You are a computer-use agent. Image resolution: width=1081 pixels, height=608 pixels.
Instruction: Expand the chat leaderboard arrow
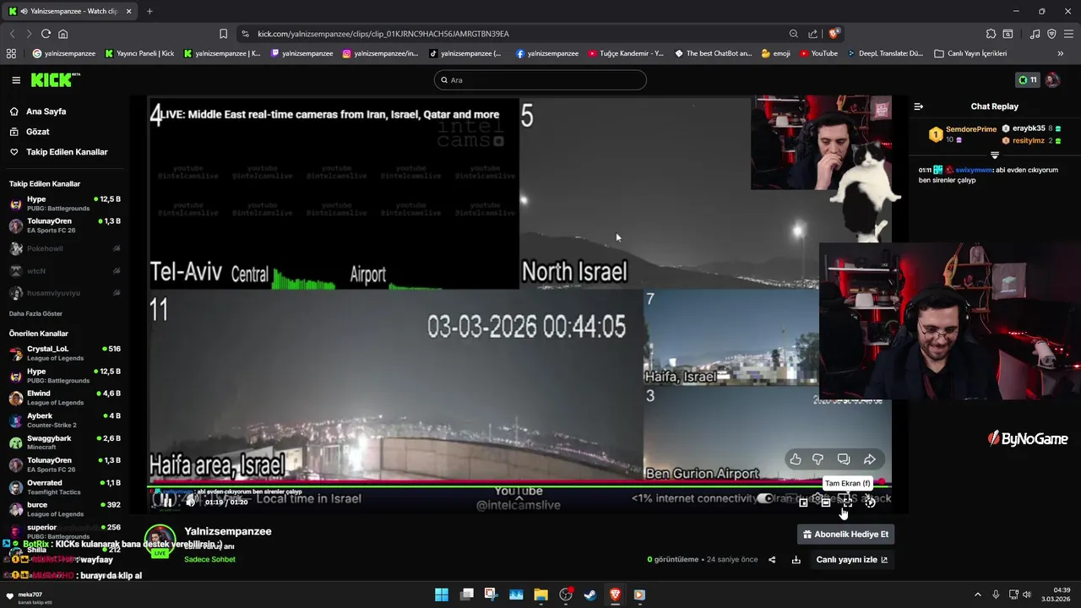[x=994, y=155]
